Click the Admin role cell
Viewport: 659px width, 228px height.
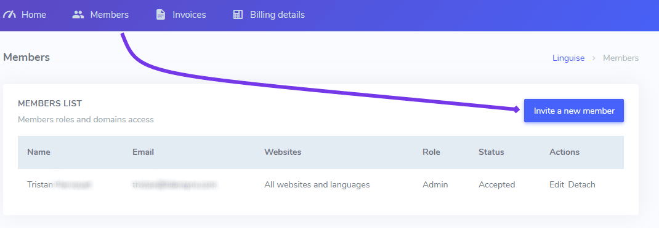click(x=435, y=184)
